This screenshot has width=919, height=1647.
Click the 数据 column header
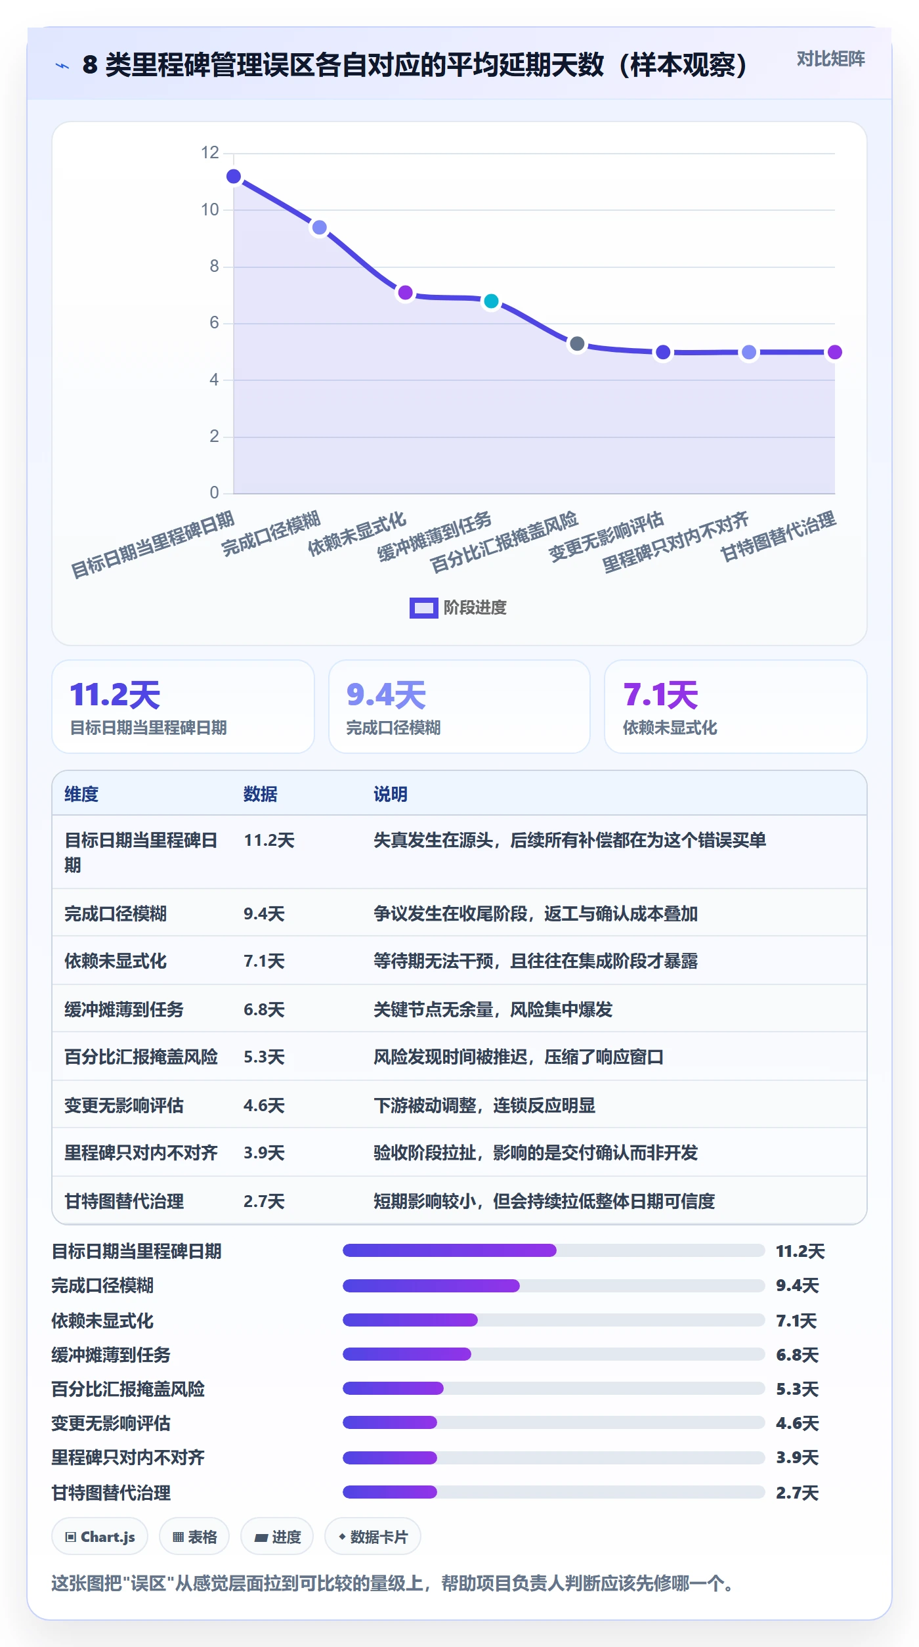(x=261, y=794)
